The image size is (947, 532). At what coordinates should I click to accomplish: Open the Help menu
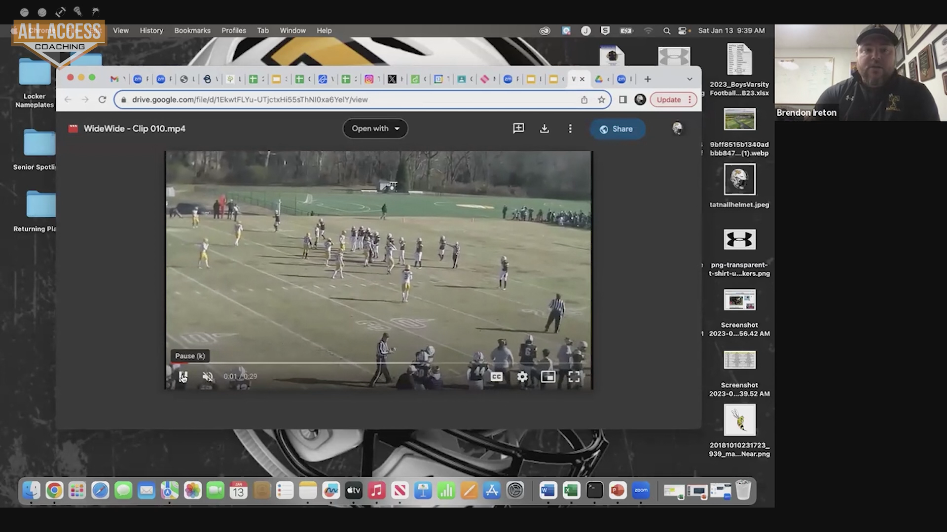click(324, 31)
